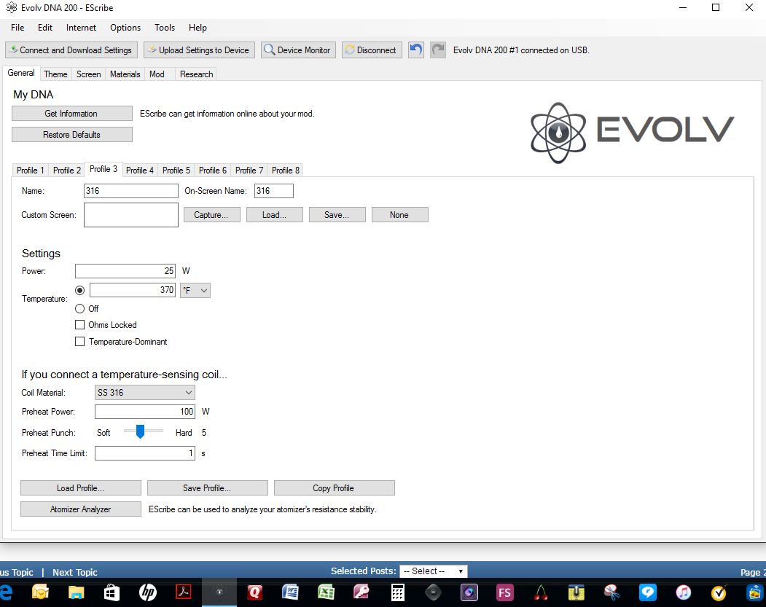Image resolution: width=766 pixels, height=607 pixels.
Task: Open Microsoft Word from taskbar
Action: pyautogui.click(x=291, y=592)
